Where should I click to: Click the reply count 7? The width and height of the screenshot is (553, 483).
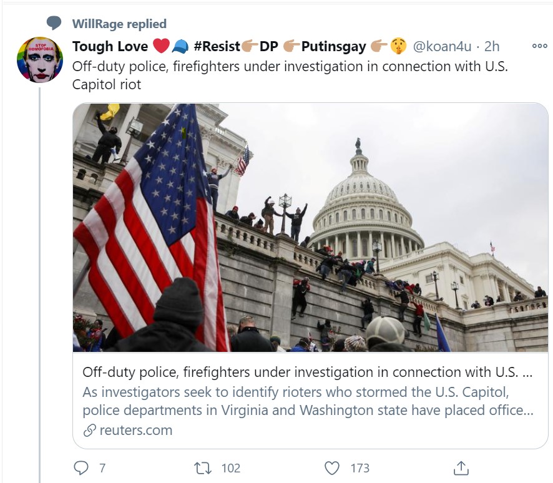point(102,467)
